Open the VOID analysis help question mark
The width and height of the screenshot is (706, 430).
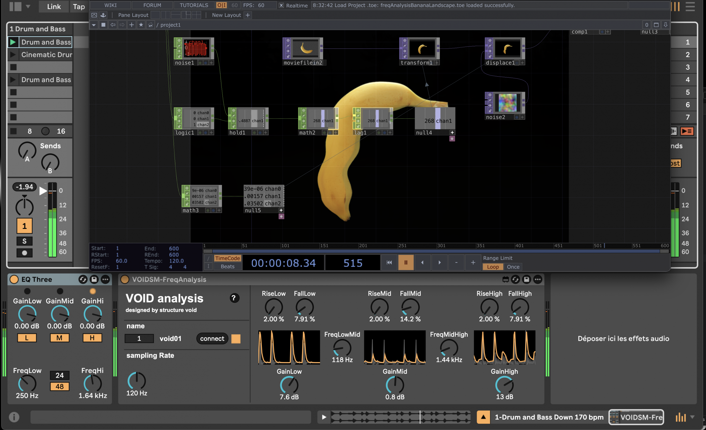(234, 298)
